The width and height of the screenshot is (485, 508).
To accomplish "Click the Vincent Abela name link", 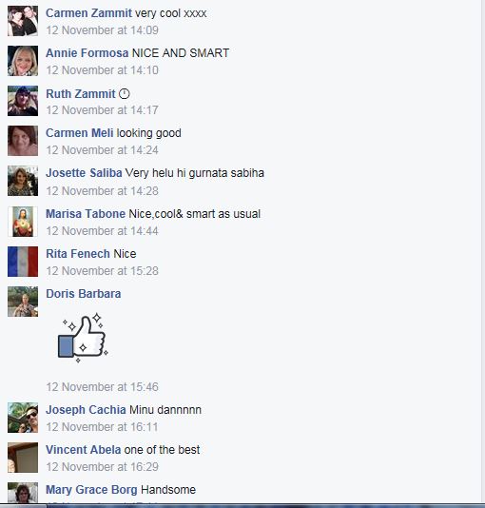I will point(83,450).
